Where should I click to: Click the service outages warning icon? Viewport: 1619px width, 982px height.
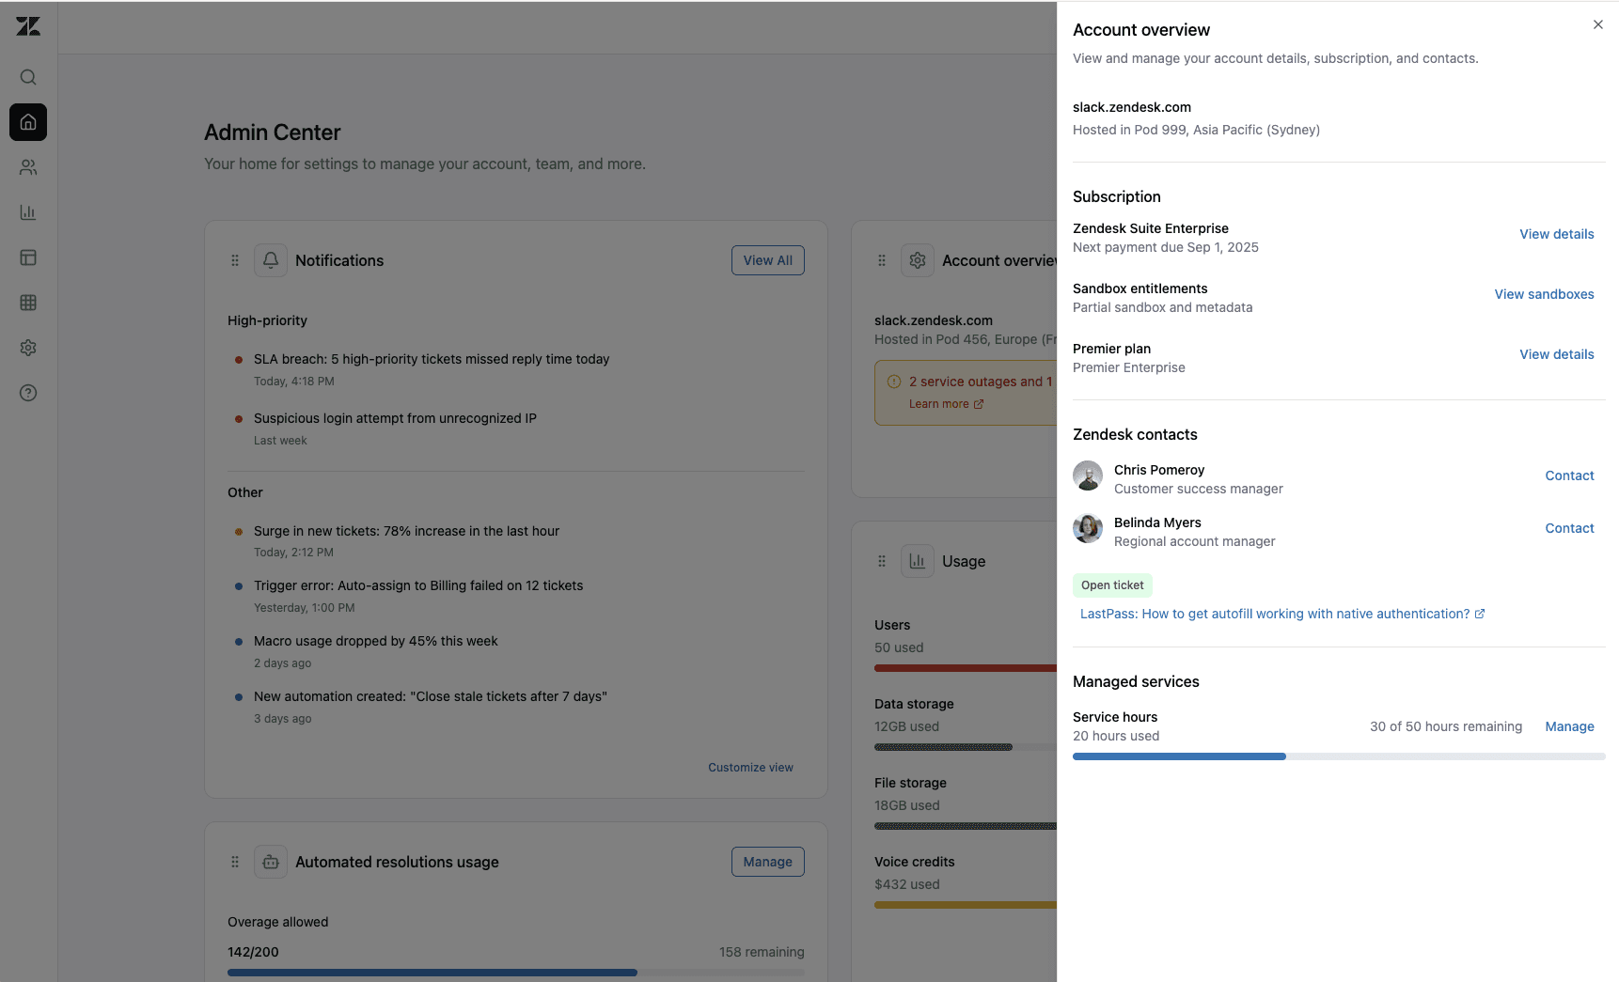point(894,382)
